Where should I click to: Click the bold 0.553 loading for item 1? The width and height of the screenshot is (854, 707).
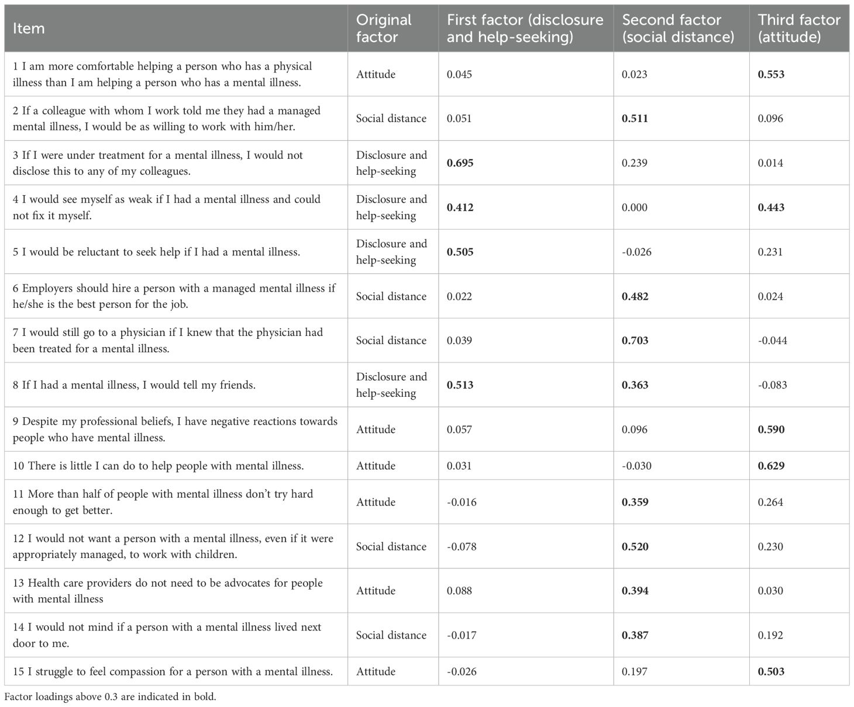771,74
